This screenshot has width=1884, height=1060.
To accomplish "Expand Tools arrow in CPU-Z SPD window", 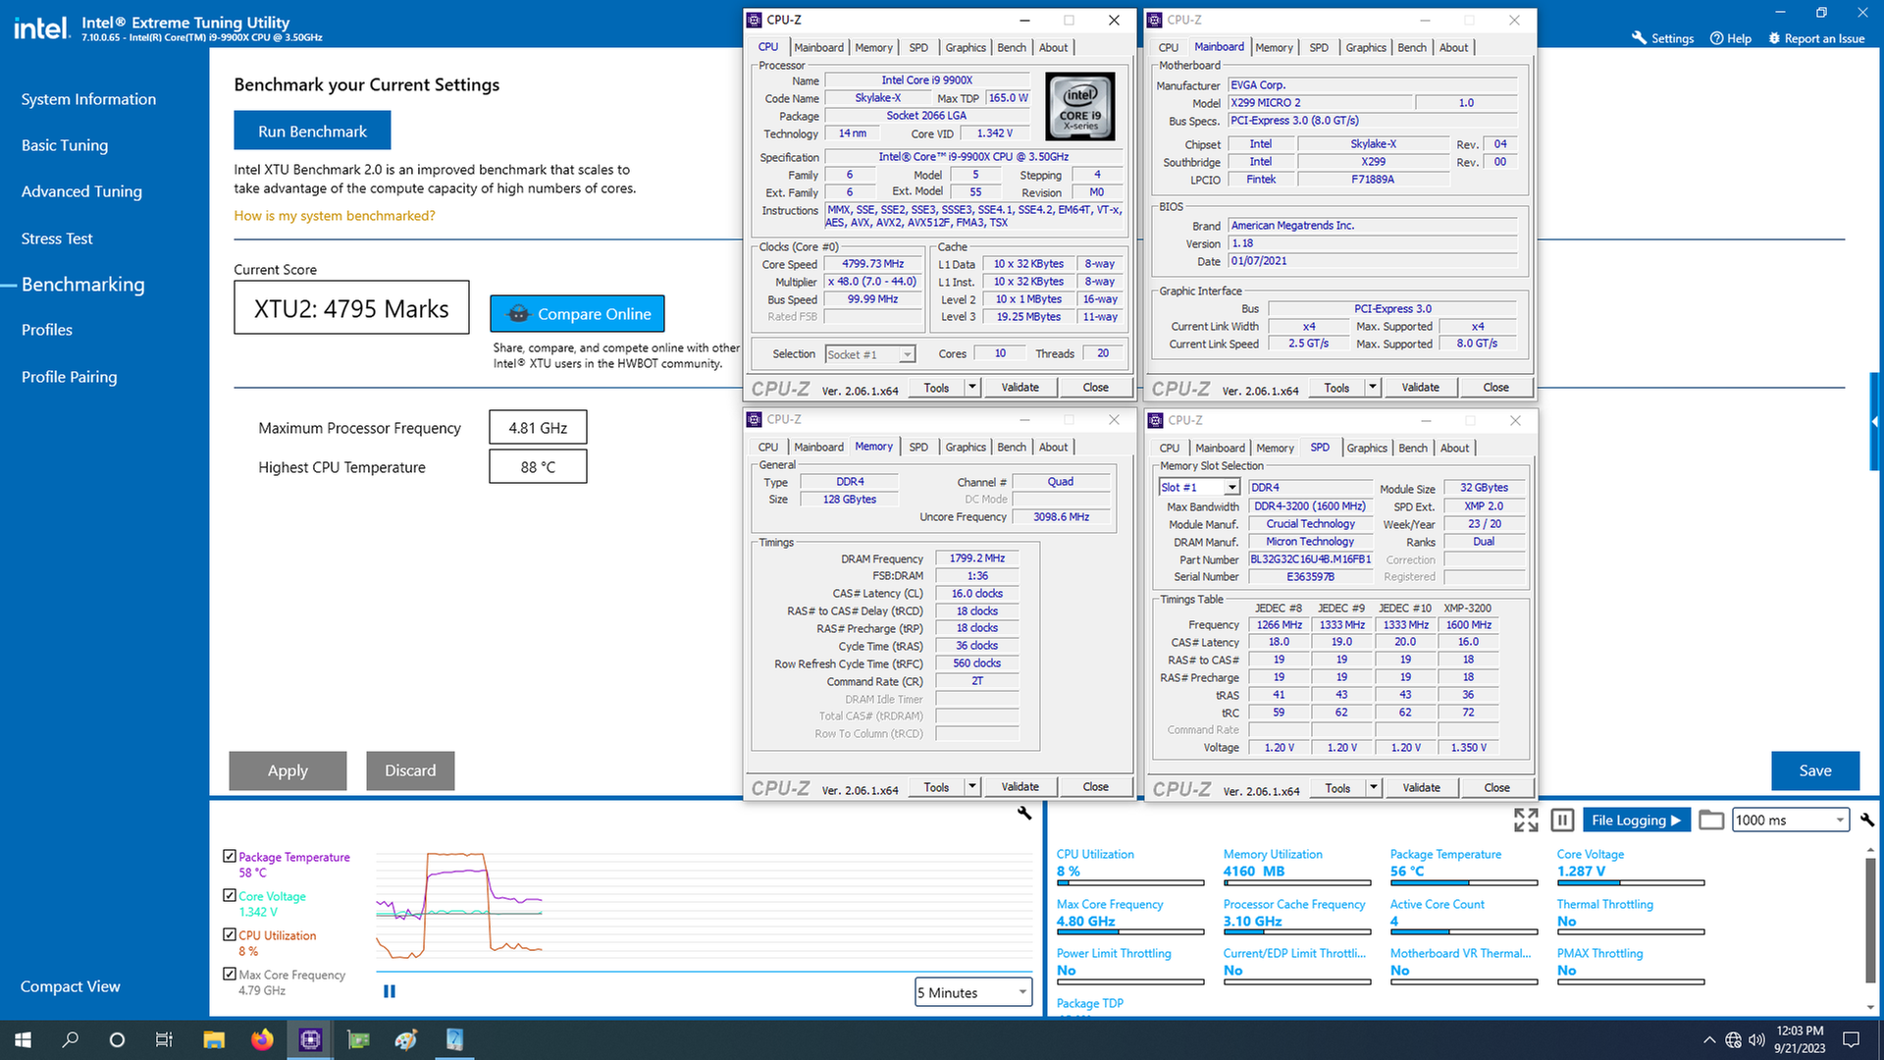I will [x=1374, y=787].
